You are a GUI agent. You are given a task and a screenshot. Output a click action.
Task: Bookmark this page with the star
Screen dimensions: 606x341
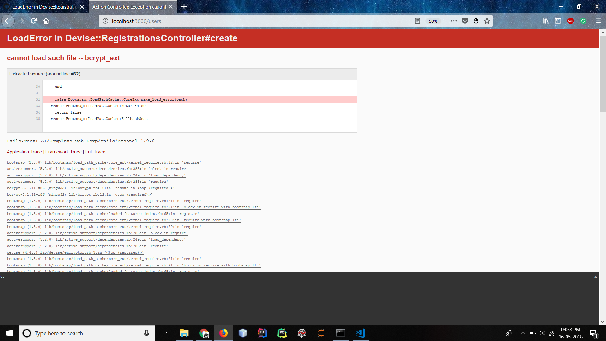[486, 21]
